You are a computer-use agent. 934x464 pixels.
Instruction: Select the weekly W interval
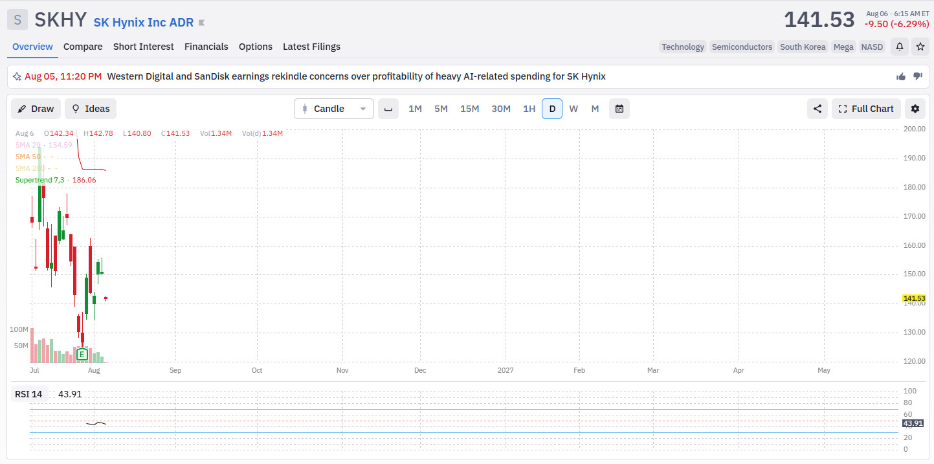[573, 109]
